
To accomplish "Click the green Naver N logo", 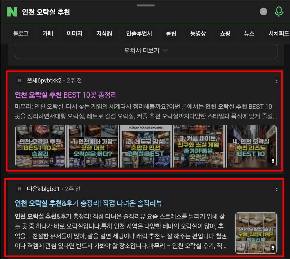I will tap(12, 12).
